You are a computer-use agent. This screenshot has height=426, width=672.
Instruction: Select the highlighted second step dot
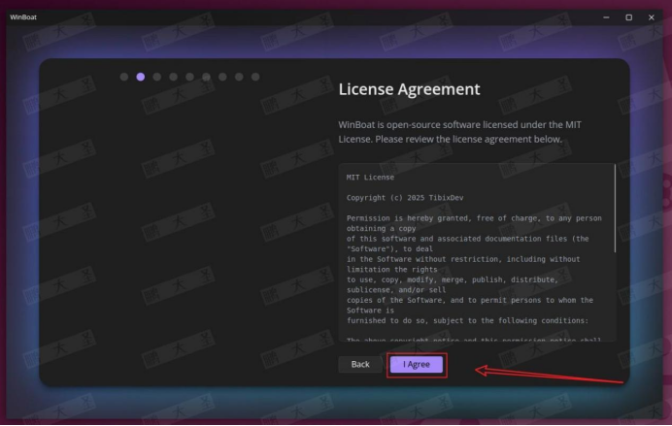[x=141, y=77]
